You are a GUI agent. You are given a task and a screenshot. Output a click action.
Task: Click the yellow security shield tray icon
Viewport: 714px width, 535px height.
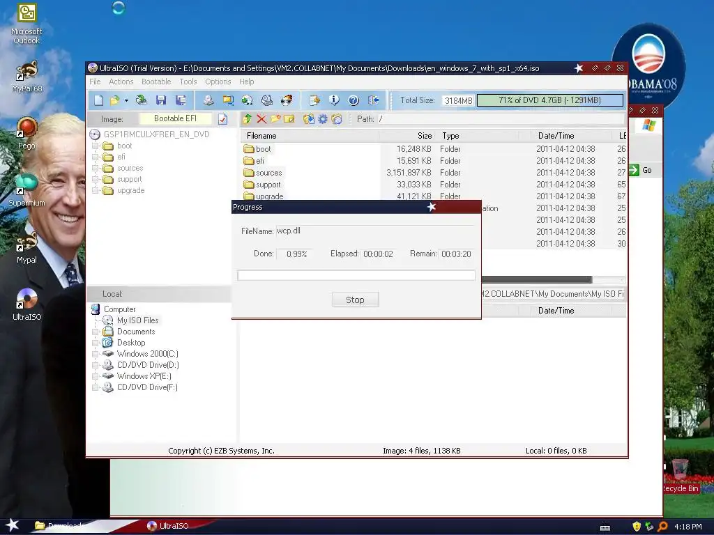point(637,527)
